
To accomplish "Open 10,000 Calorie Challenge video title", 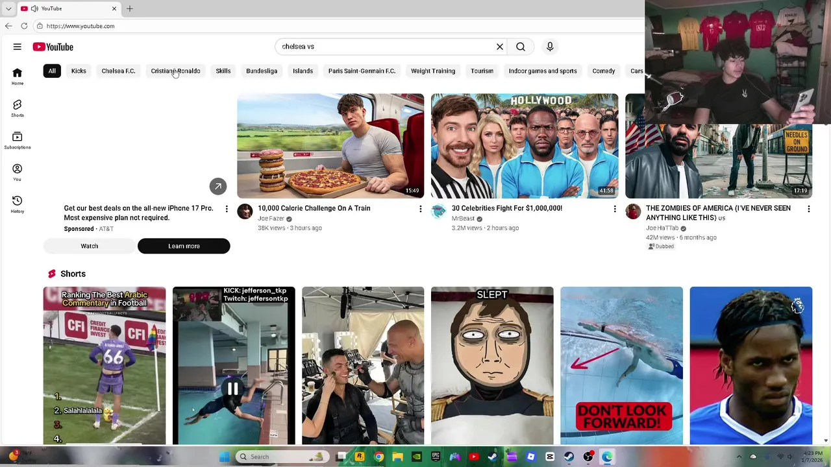I will (x=314, y=208).
